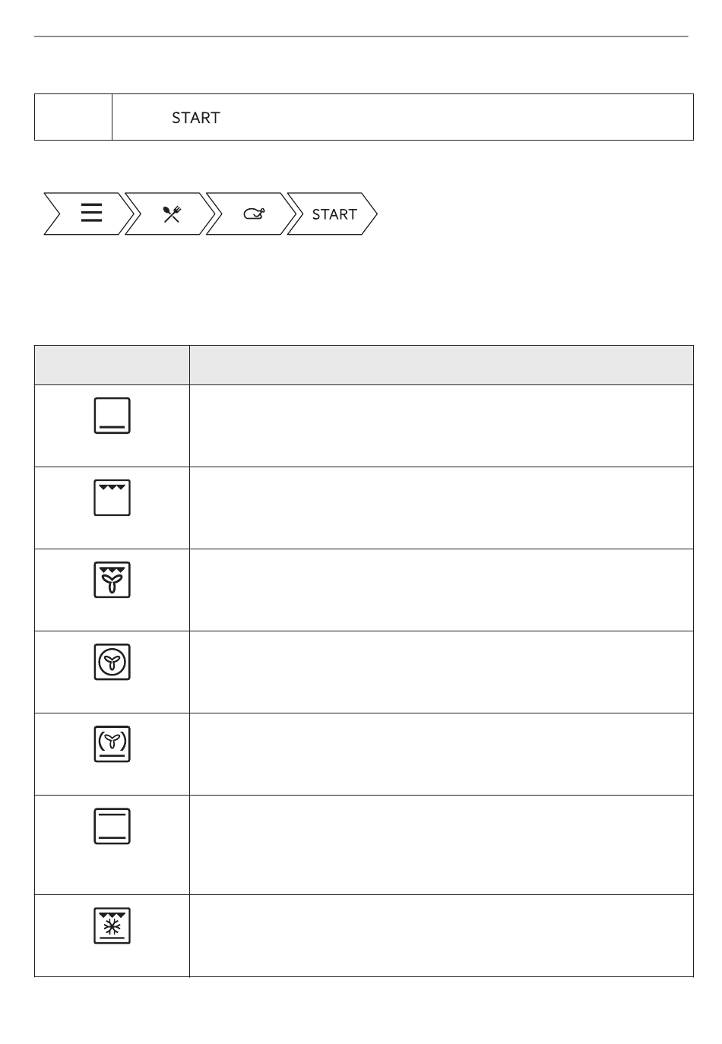
Task: Select the bottom heat oven icon
Action: point(112,416)
